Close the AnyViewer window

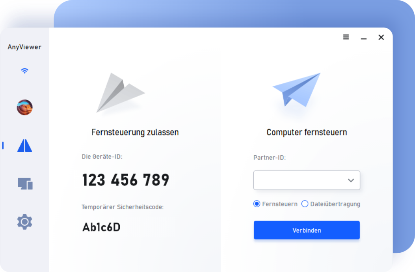coord(381,37)
